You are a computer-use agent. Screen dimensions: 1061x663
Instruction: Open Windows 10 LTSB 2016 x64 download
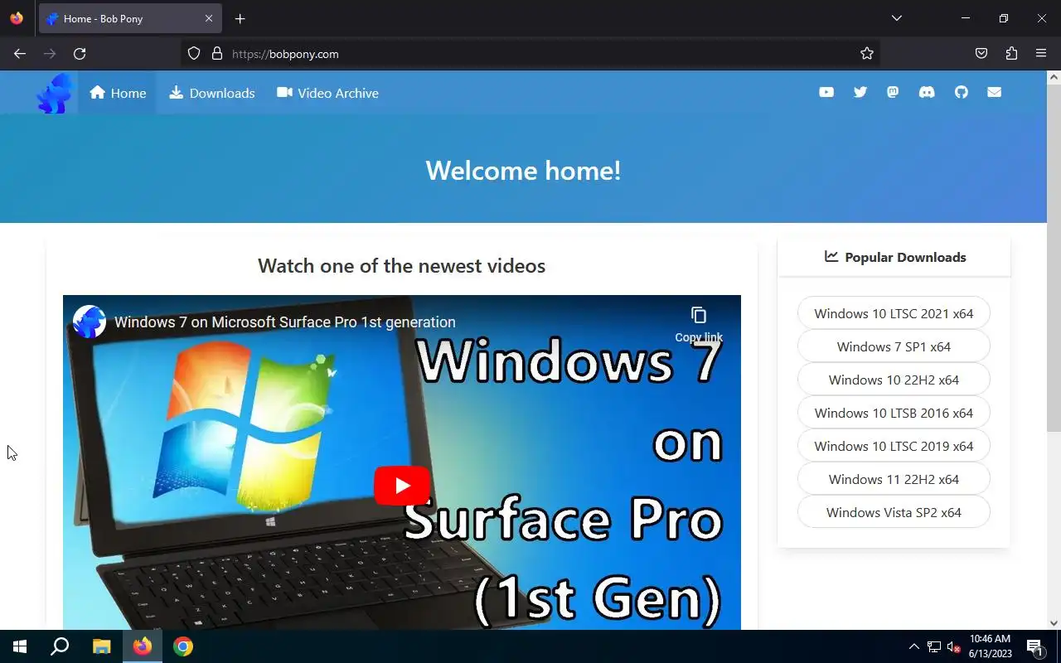[x=894, y=413]
